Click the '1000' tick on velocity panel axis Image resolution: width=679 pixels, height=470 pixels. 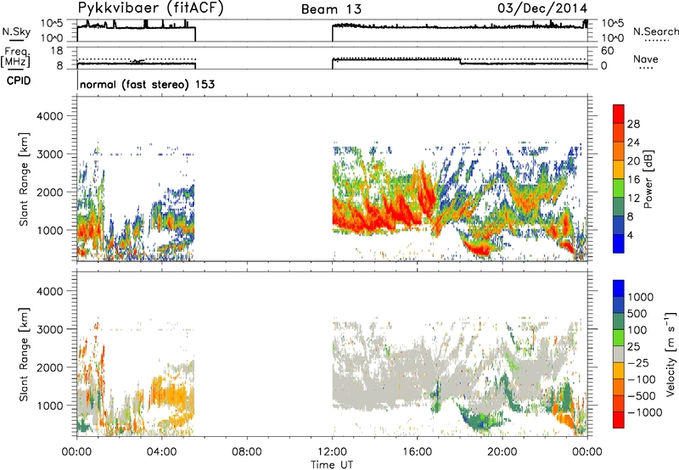[x=49, y=406]
